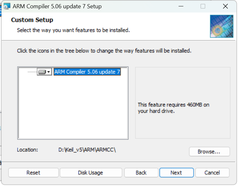
Task: Click the window title bar text
Action: coord(57,6)
